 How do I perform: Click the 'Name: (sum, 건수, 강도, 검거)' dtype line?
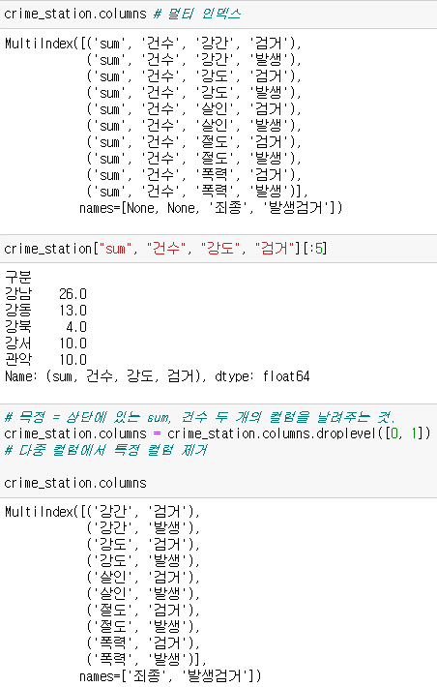click(158, 376)
